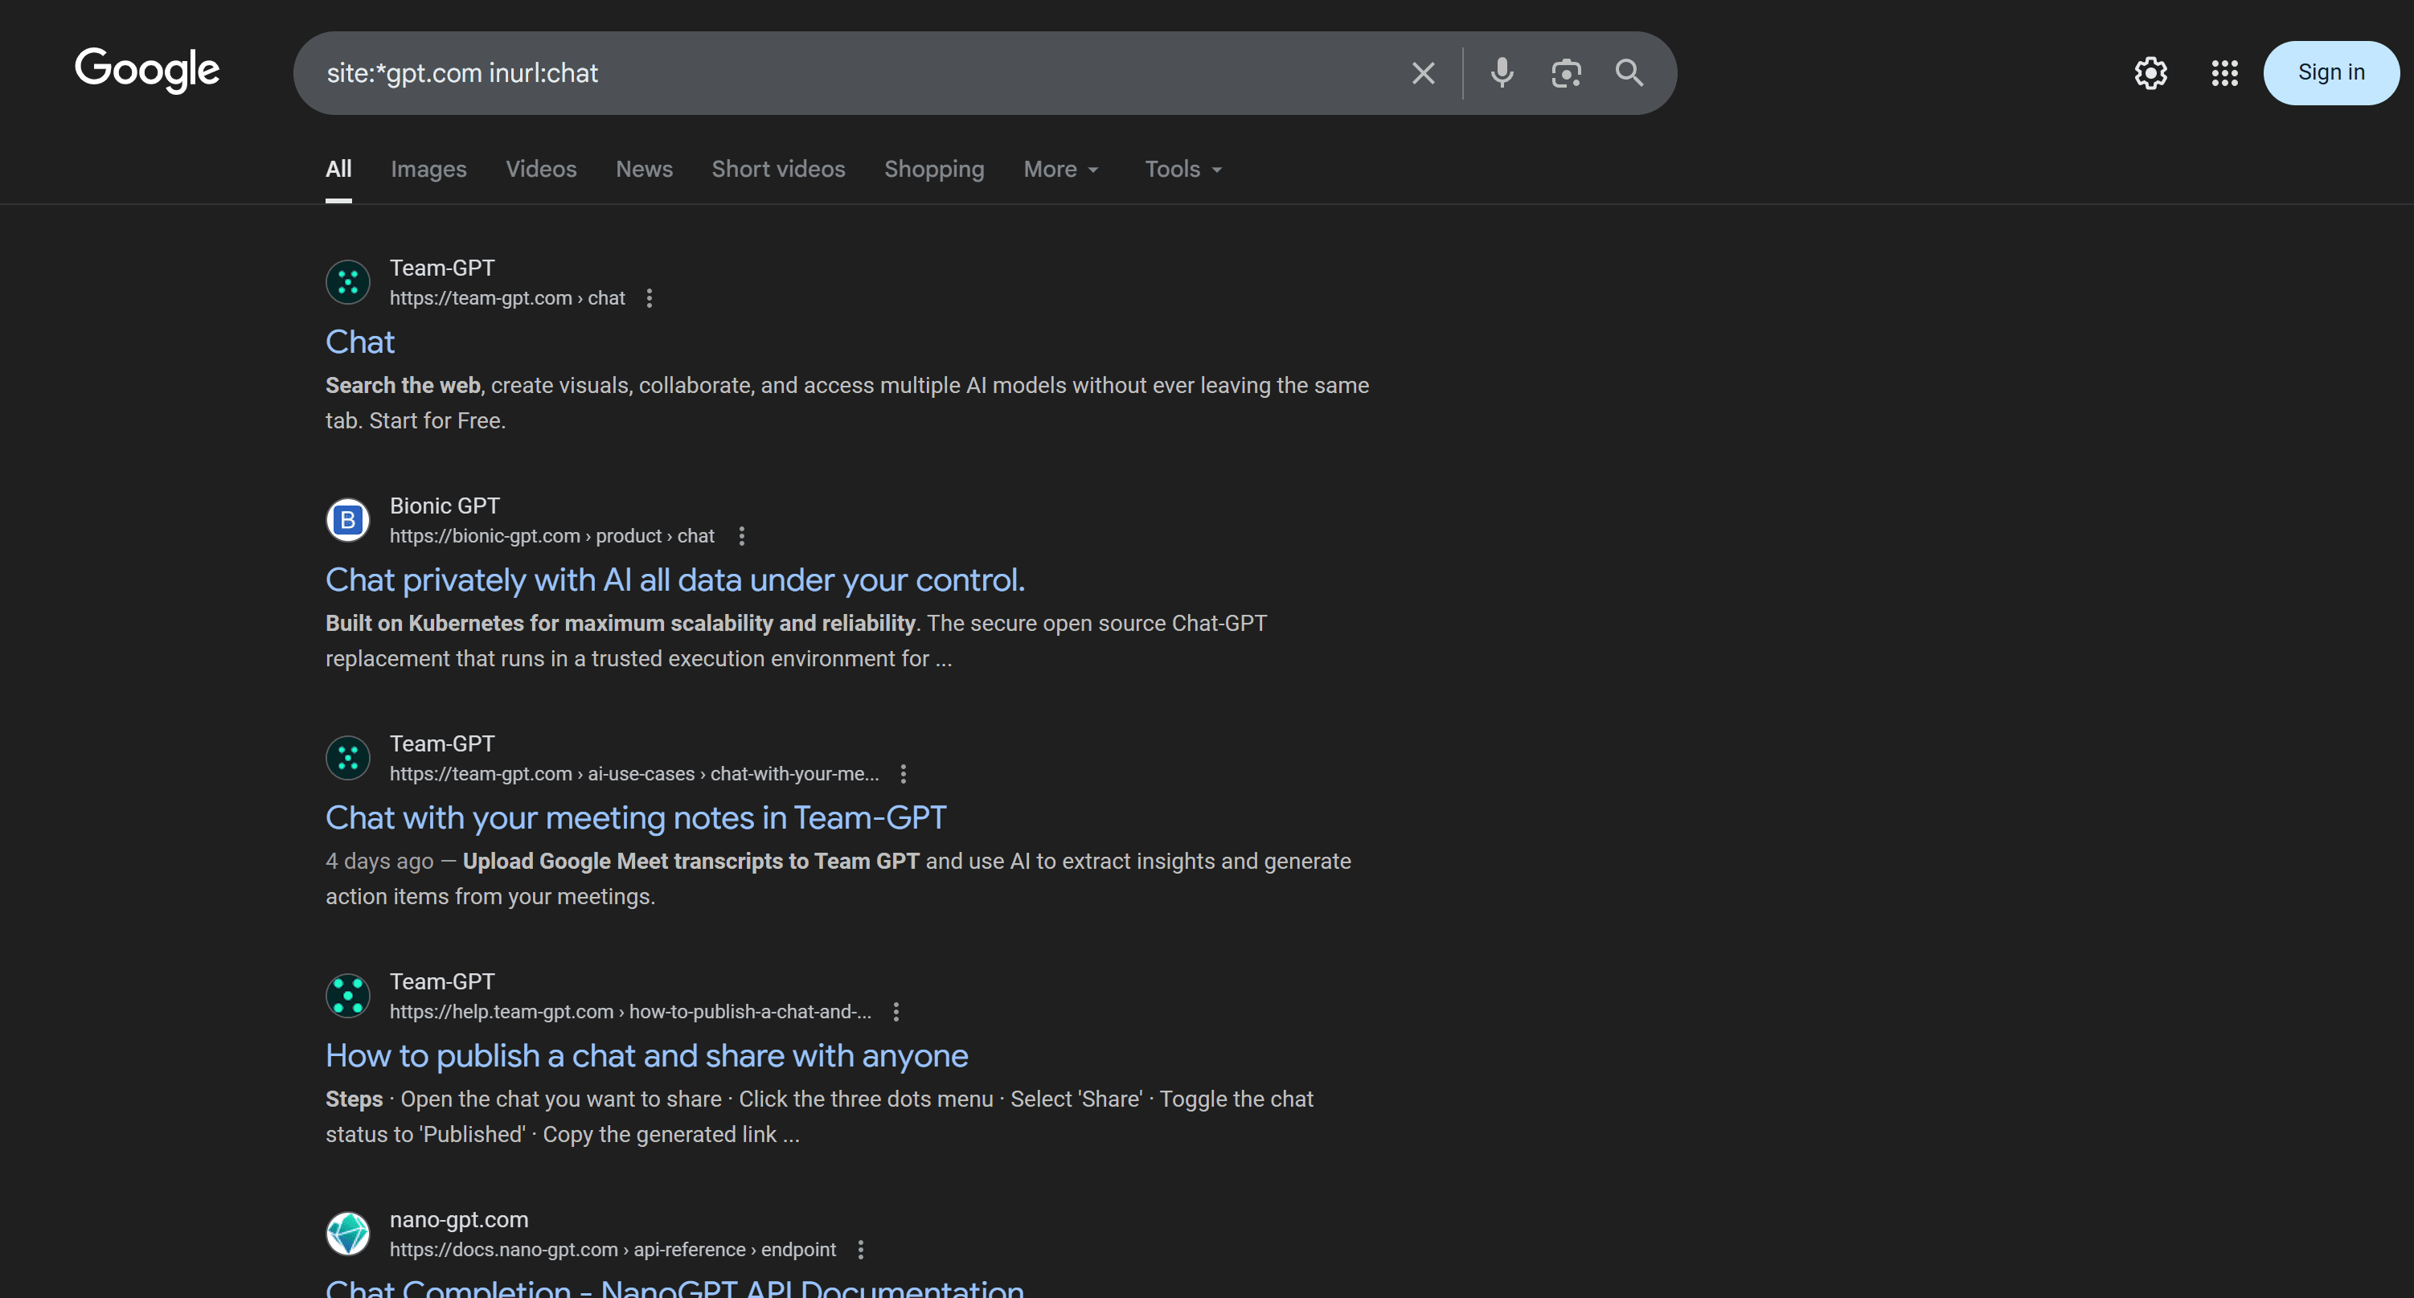Switch to the Images tab

[428, 170]
